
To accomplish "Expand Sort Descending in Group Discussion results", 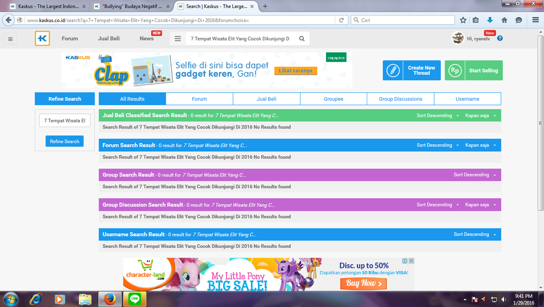I will [438, 205].
